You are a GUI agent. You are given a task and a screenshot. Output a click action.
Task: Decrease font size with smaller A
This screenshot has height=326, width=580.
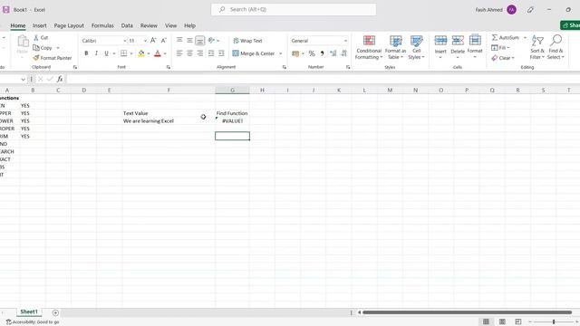pos(164,40)
